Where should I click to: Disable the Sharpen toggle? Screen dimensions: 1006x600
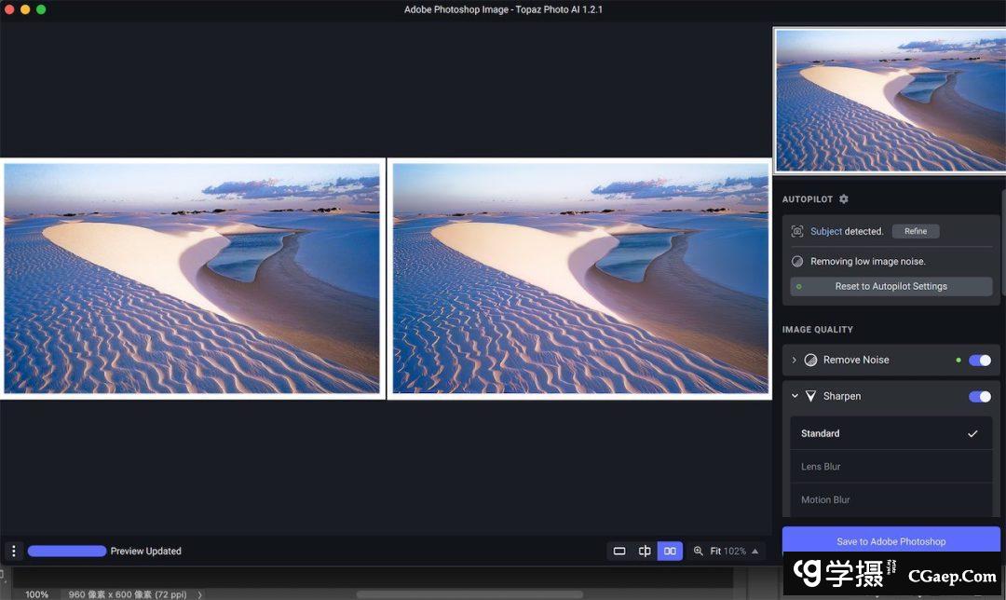click(x=979, y=396)
